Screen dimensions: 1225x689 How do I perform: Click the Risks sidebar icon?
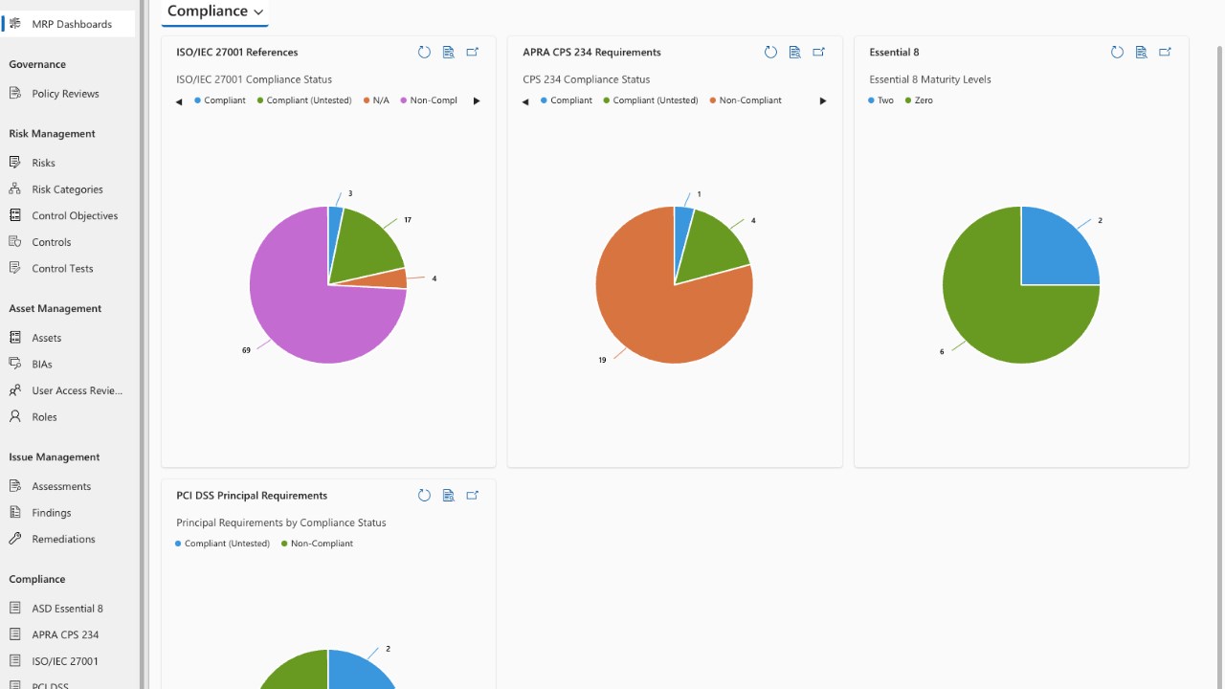[x=15, y=163]
